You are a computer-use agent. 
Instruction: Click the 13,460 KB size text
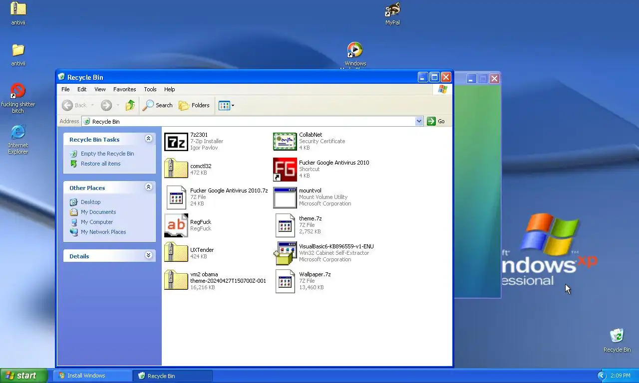pyautogui.click(x=311, y=287)
